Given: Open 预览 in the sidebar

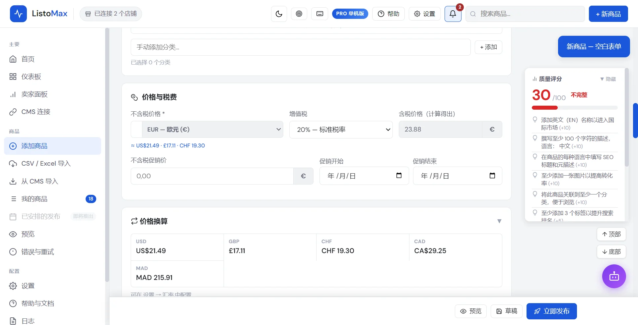Looking at the screenshot, I should (x=52, y=234).
